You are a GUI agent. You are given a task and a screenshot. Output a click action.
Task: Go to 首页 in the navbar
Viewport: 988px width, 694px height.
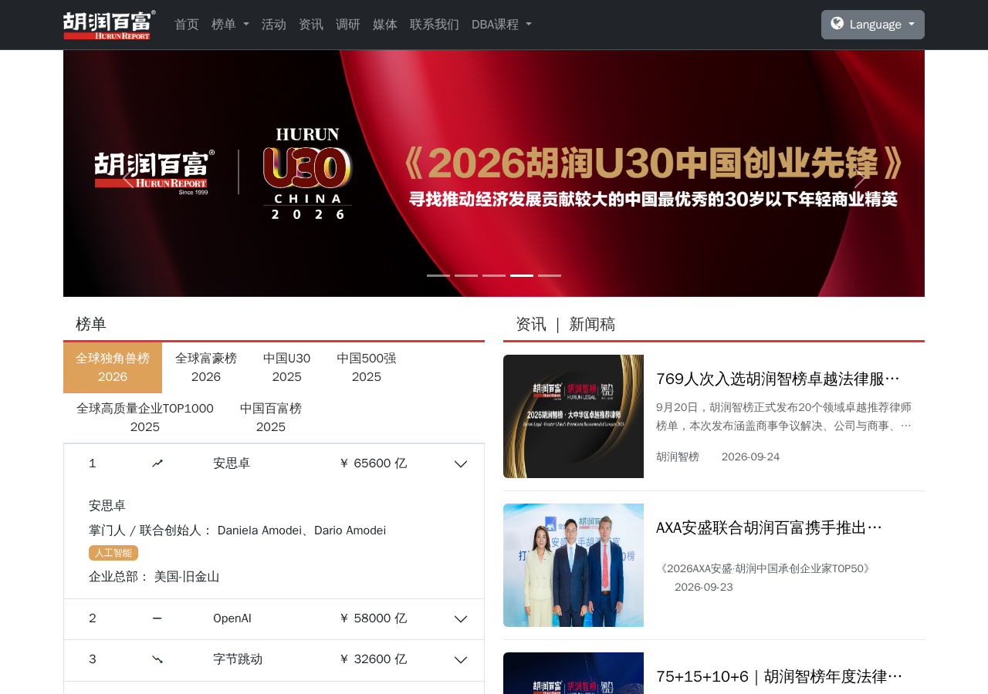[187, 25]
